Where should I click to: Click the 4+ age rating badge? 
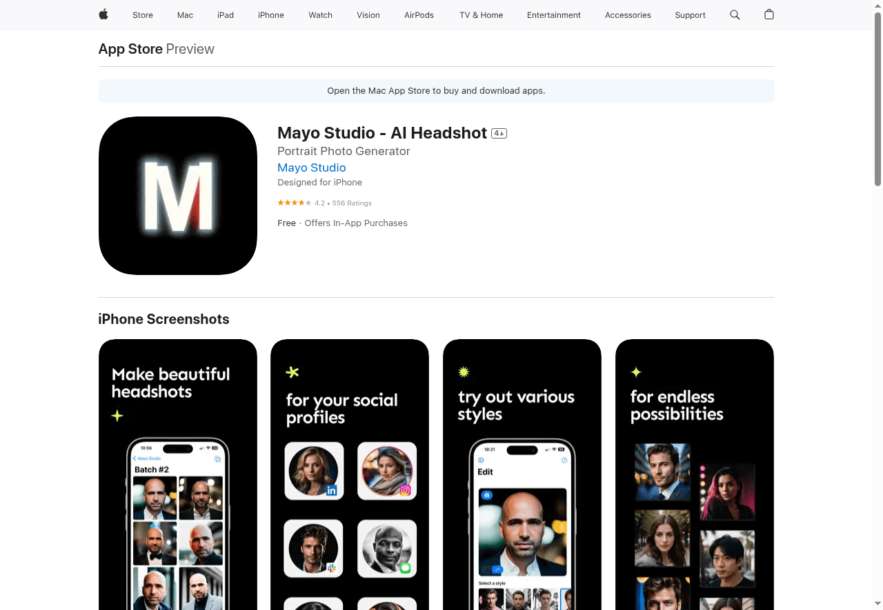coord(498,133)
